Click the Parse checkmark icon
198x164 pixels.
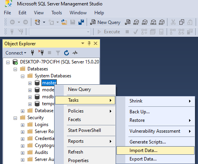(136, 32)
